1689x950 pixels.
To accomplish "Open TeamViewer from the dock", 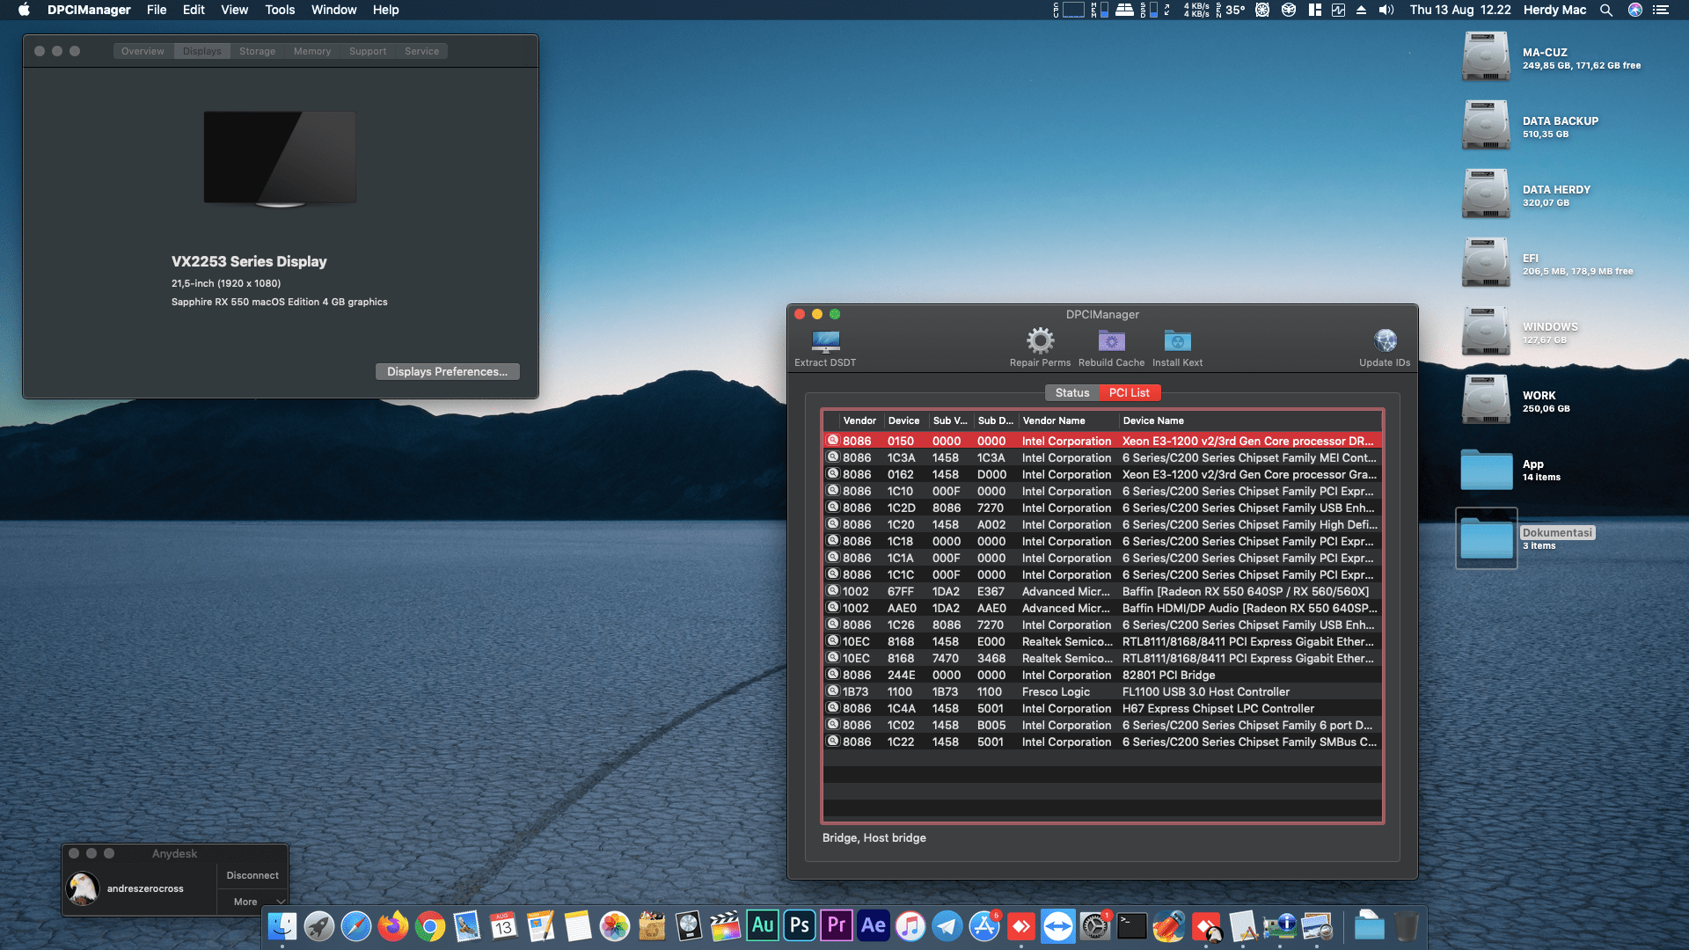I will [1058, 925].
